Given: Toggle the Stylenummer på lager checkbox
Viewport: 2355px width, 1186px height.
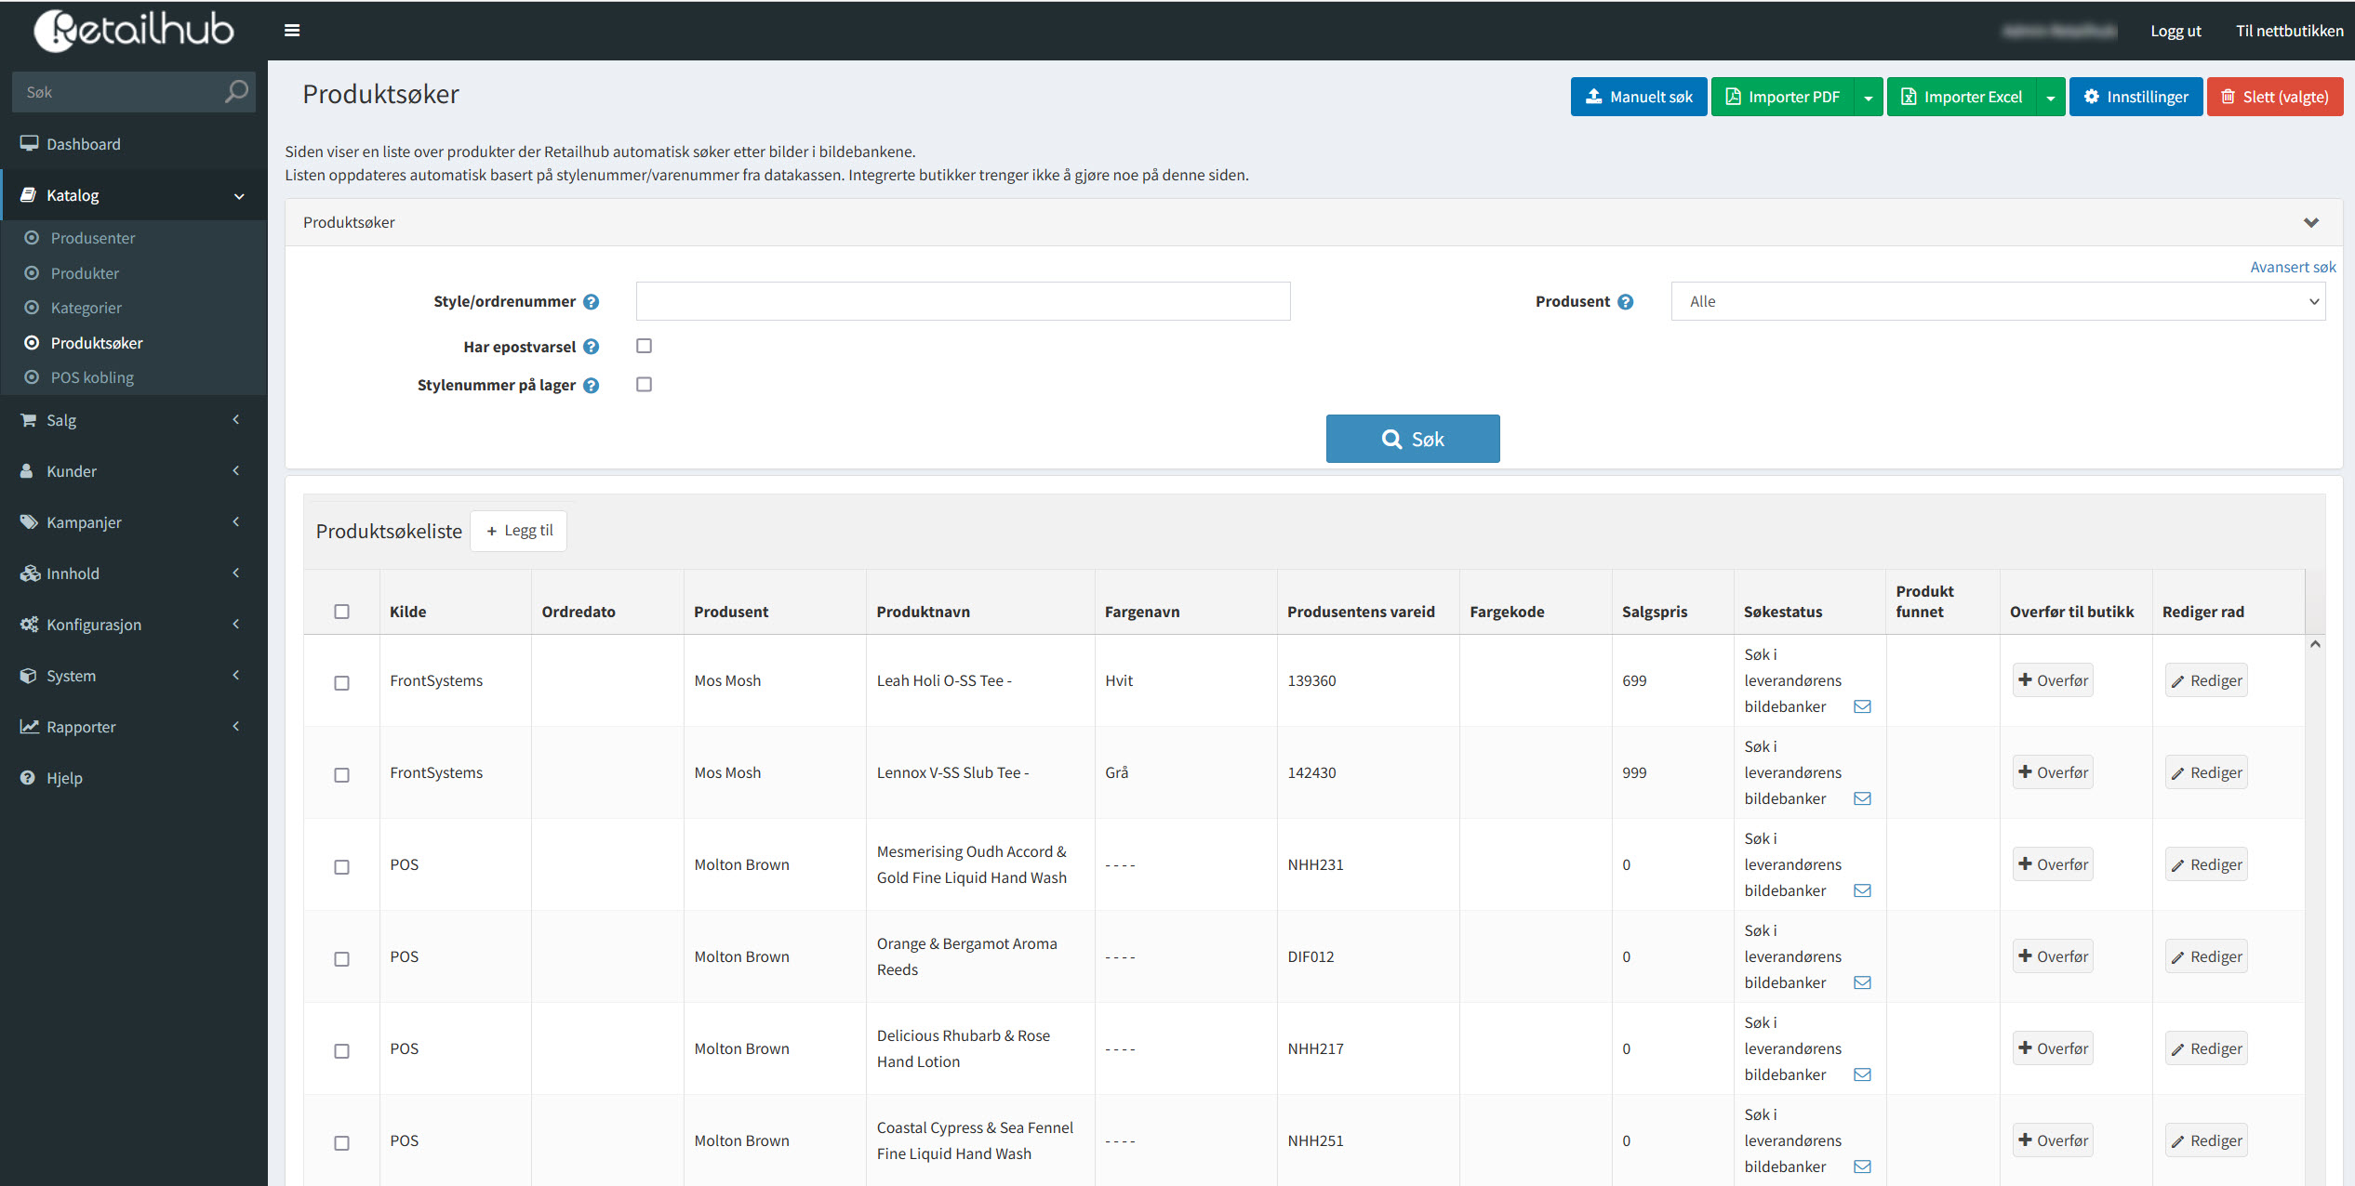Looking at the screenshot, I should pyautogui.click(x=644, y=385).
